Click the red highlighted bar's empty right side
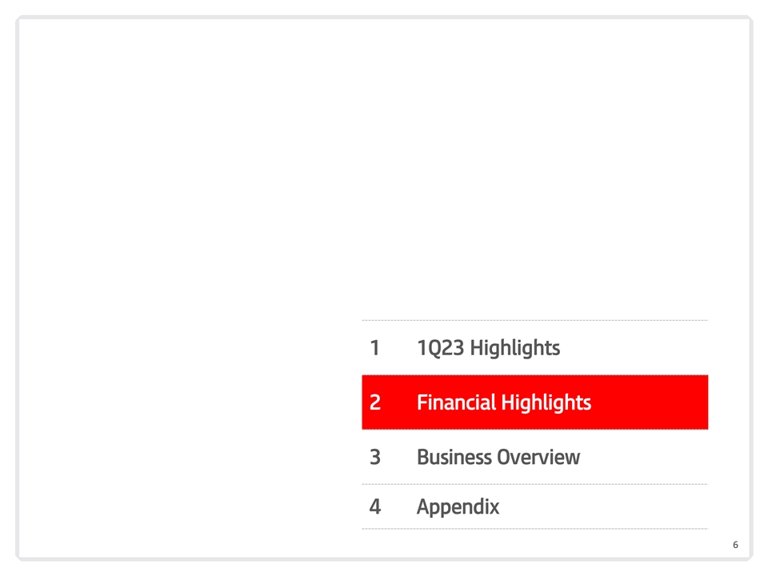Image resolution: width=768 pixels, height=576 pixels. pos(649,402)
